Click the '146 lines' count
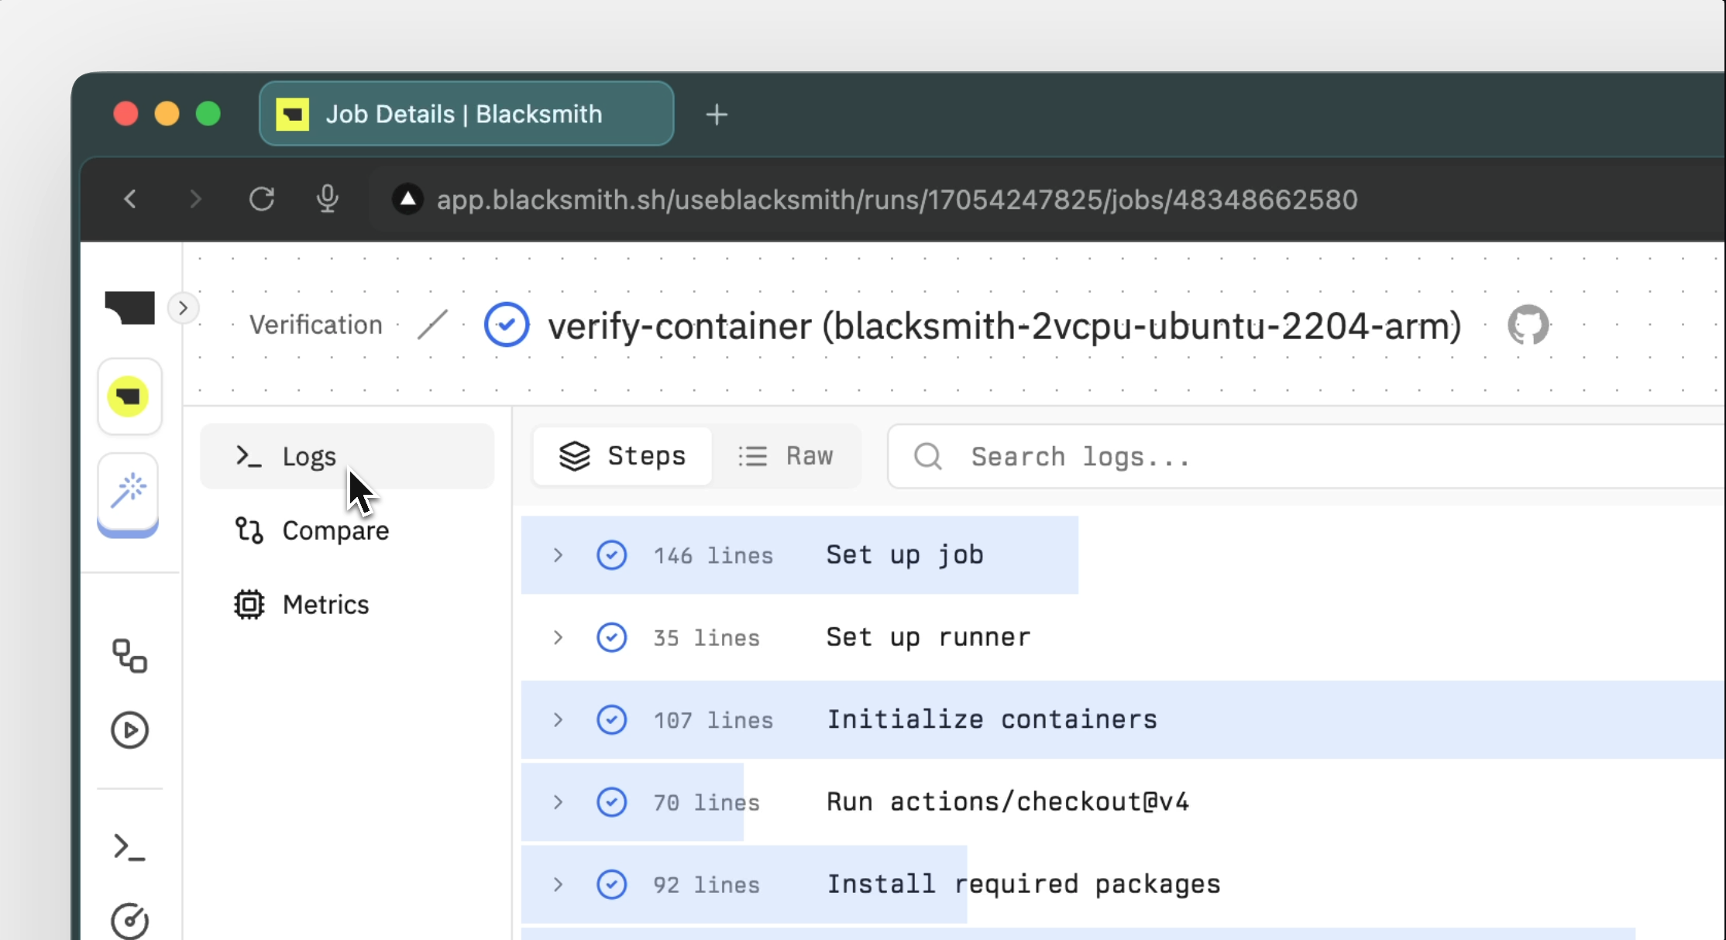The height and width of the screenshot is (940, 1726). click(x=713, y=556)
